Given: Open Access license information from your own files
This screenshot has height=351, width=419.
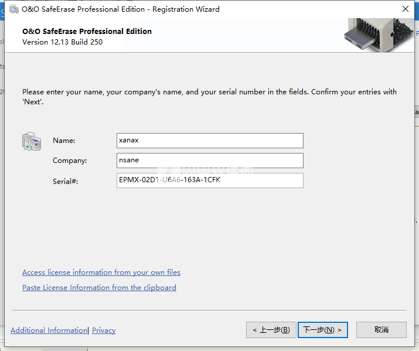Looking at the screenshot, I should pos(101,272).
